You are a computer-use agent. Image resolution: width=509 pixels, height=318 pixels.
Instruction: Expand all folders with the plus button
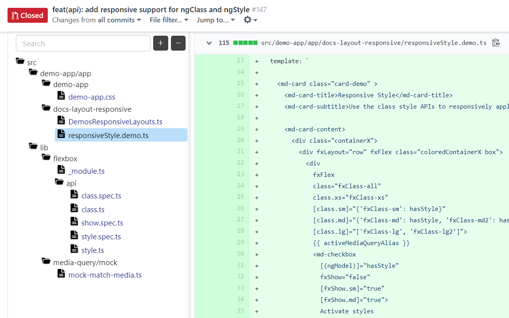(161, 43)
